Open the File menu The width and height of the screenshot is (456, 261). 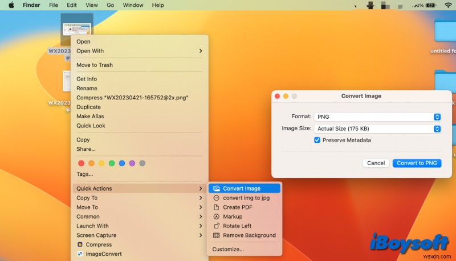click(53, 5)
